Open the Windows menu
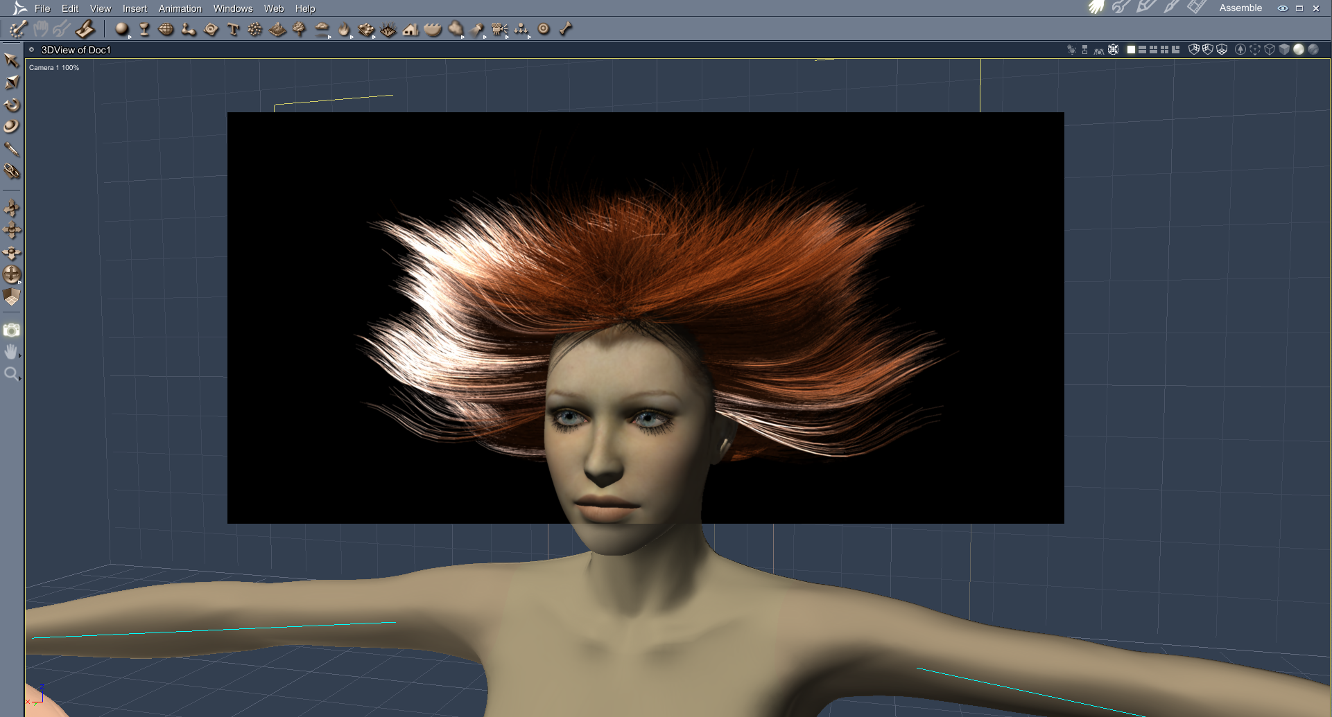The image size is (1332, 717). coord(233,8)
